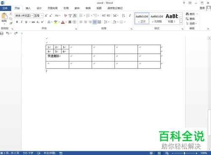Toggle Strikethrough formatting

pos(33,22)
